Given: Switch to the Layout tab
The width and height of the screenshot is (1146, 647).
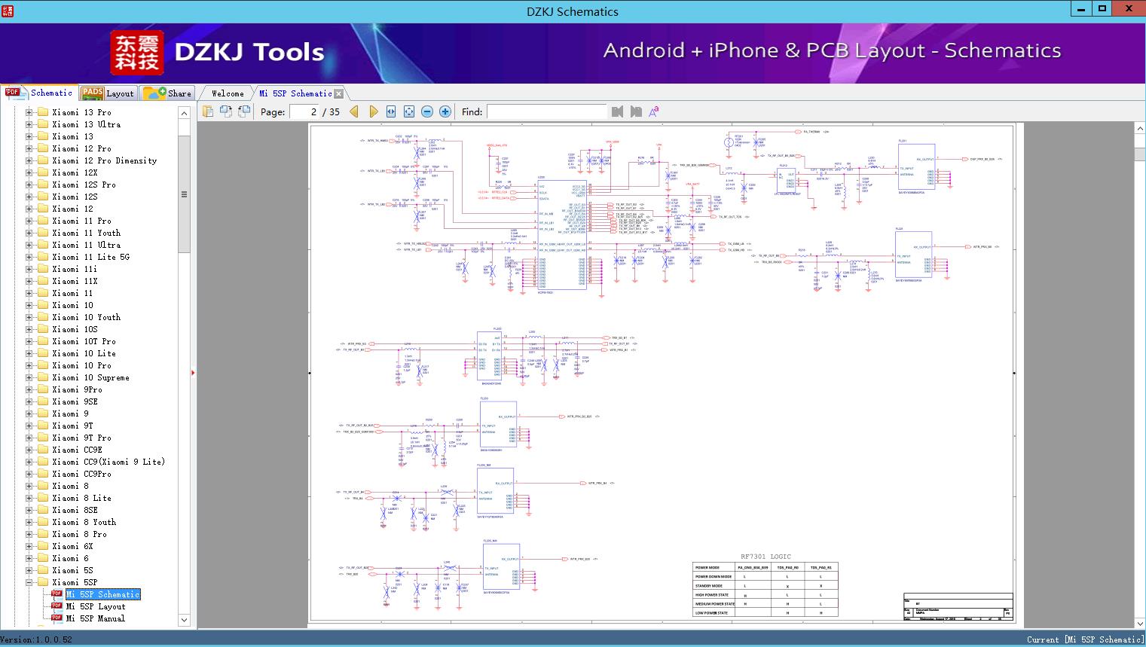Looking at the screenshot, I should (x=108, y=93).
